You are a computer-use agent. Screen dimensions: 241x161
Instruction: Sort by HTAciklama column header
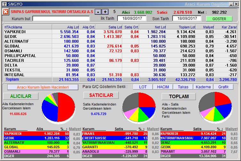pos(28,27)
